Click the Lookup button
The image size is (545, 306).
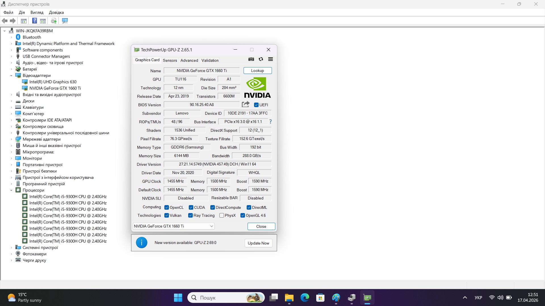click(257, 70)
